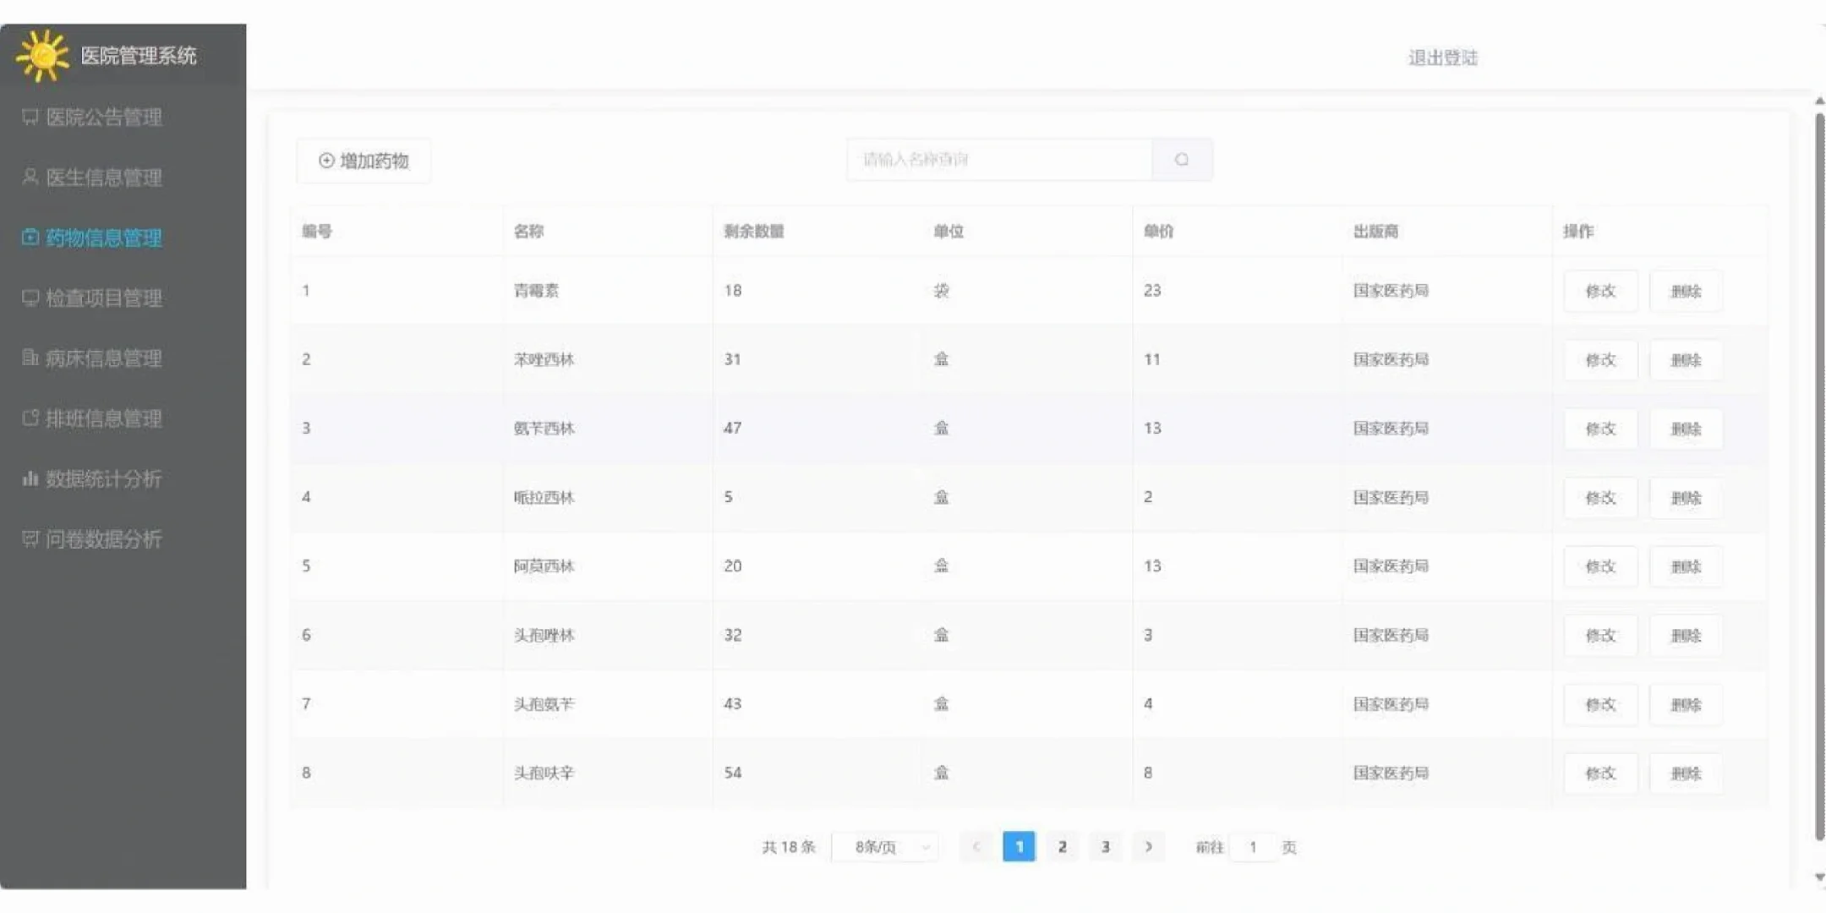The width and height of the screenshot is (1826, 913).
Task: Click the search magnifier icon
Action: pos(1182,160)
